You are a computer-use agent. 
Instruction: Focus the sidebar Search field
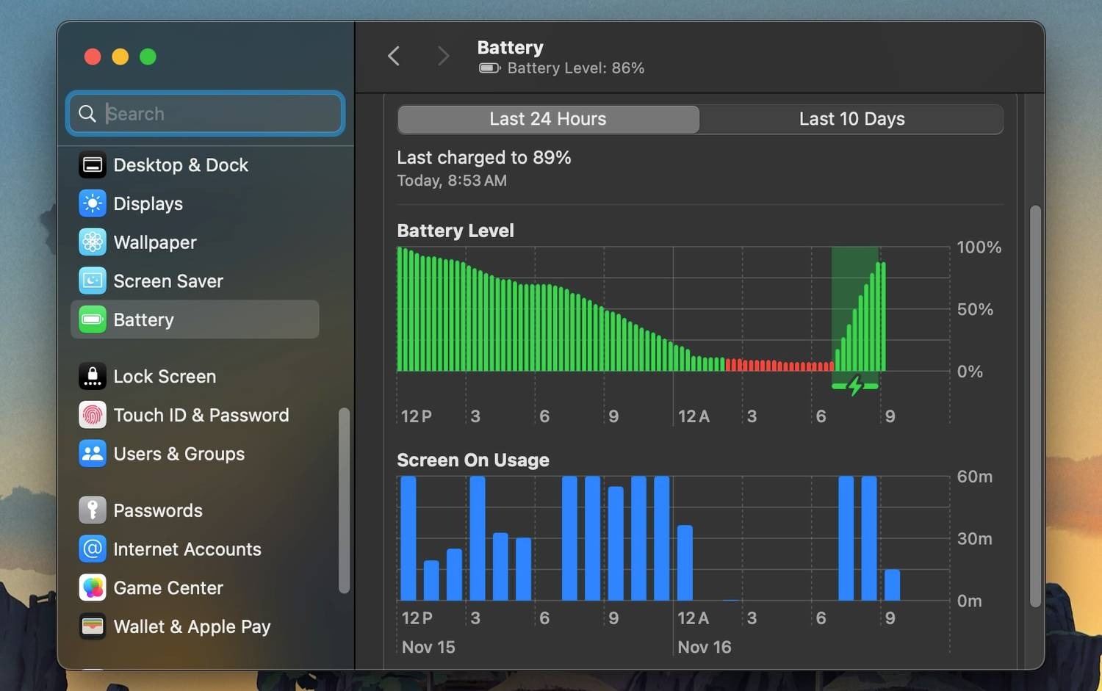pyautogui.click(x=206, y=113)
